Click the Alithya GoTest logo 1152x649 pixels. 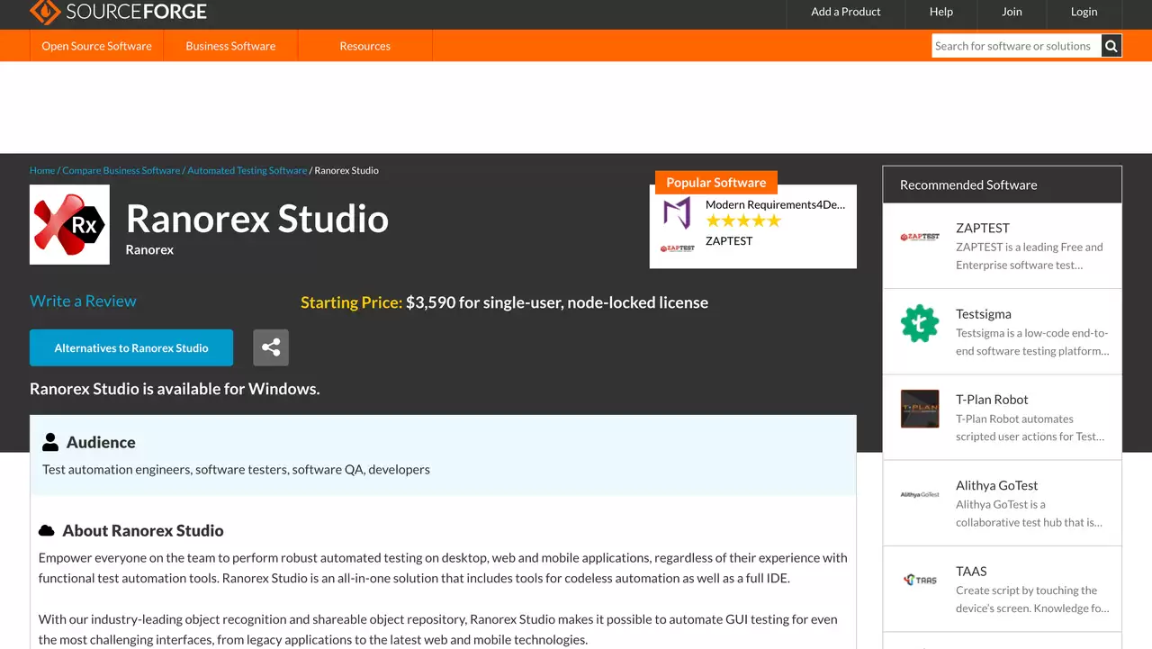(x=920, y=495)
